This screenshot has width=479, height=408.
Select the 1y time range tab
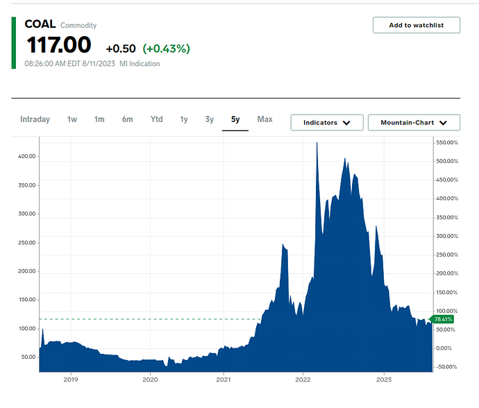(183, 119)
